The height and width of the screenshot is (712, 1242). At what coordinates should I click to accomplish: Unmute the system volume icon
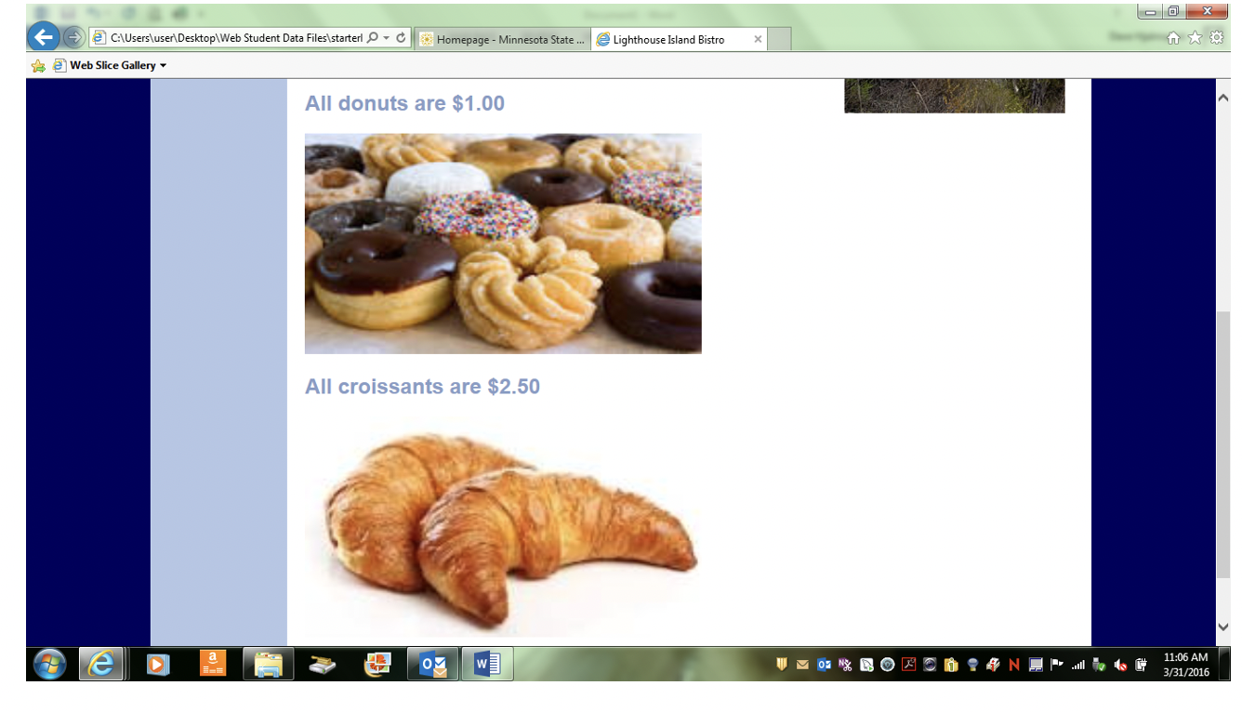coord(1120,665)
